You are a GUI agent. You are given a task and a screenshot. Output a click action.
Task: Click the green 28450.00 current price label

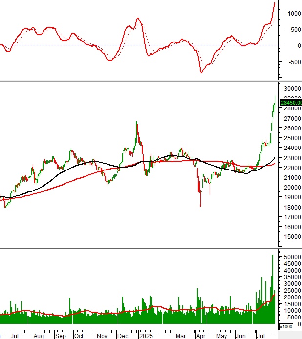coord(291,103)
